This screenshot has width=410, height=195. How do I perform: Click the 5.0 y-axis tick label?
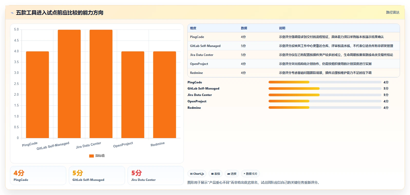coord(16,30)
